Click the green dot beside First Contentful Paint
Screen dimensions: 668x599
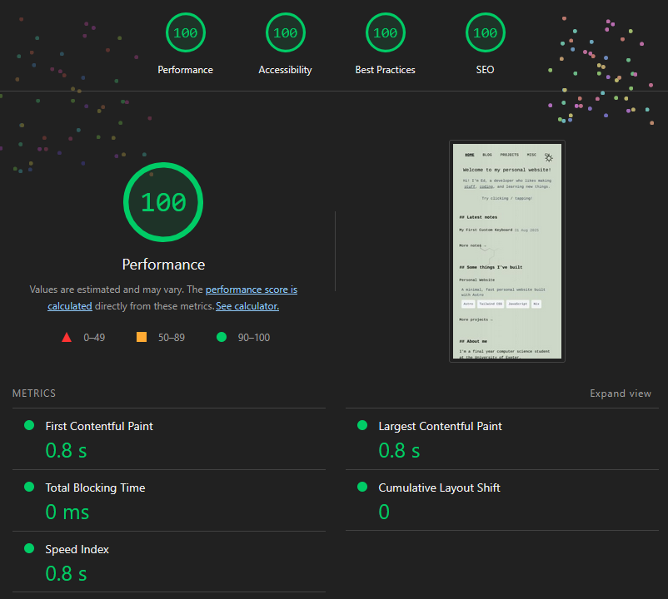tap(28, 424)
